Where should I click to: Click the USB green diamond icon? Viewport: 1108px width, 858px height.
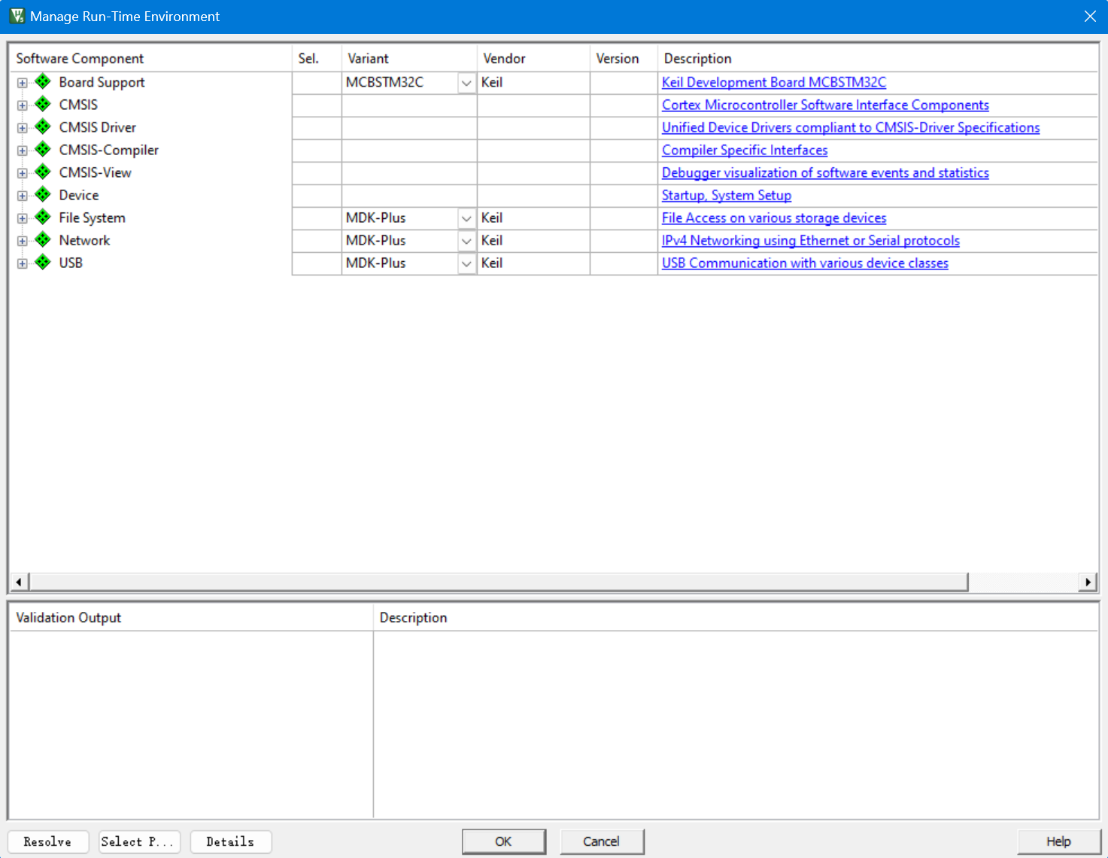[x=43, y=262]
